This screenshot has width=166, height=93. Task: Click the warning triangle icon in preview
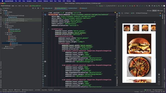tap(160, 13)
